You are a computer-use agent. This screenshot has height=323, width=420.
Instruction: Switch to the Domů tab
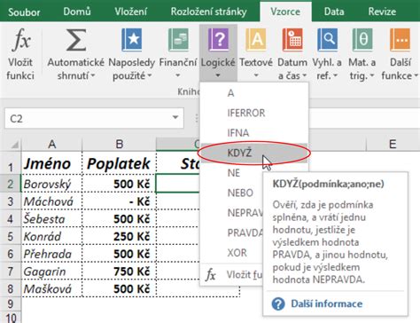[77, 12]
